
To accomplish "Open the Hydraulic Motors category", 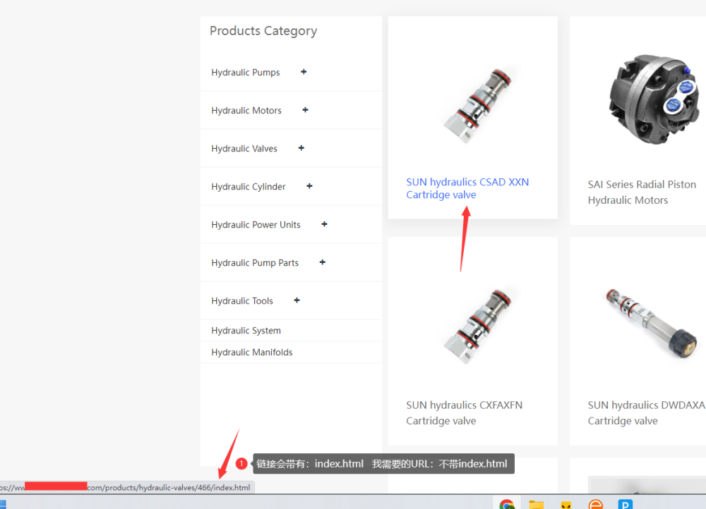I will [x=246, y=111].
